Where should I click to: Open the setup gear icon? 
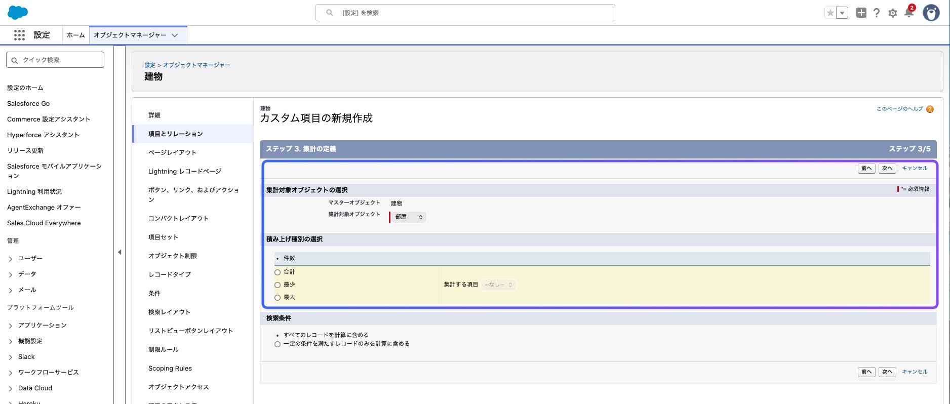(893, 13)
